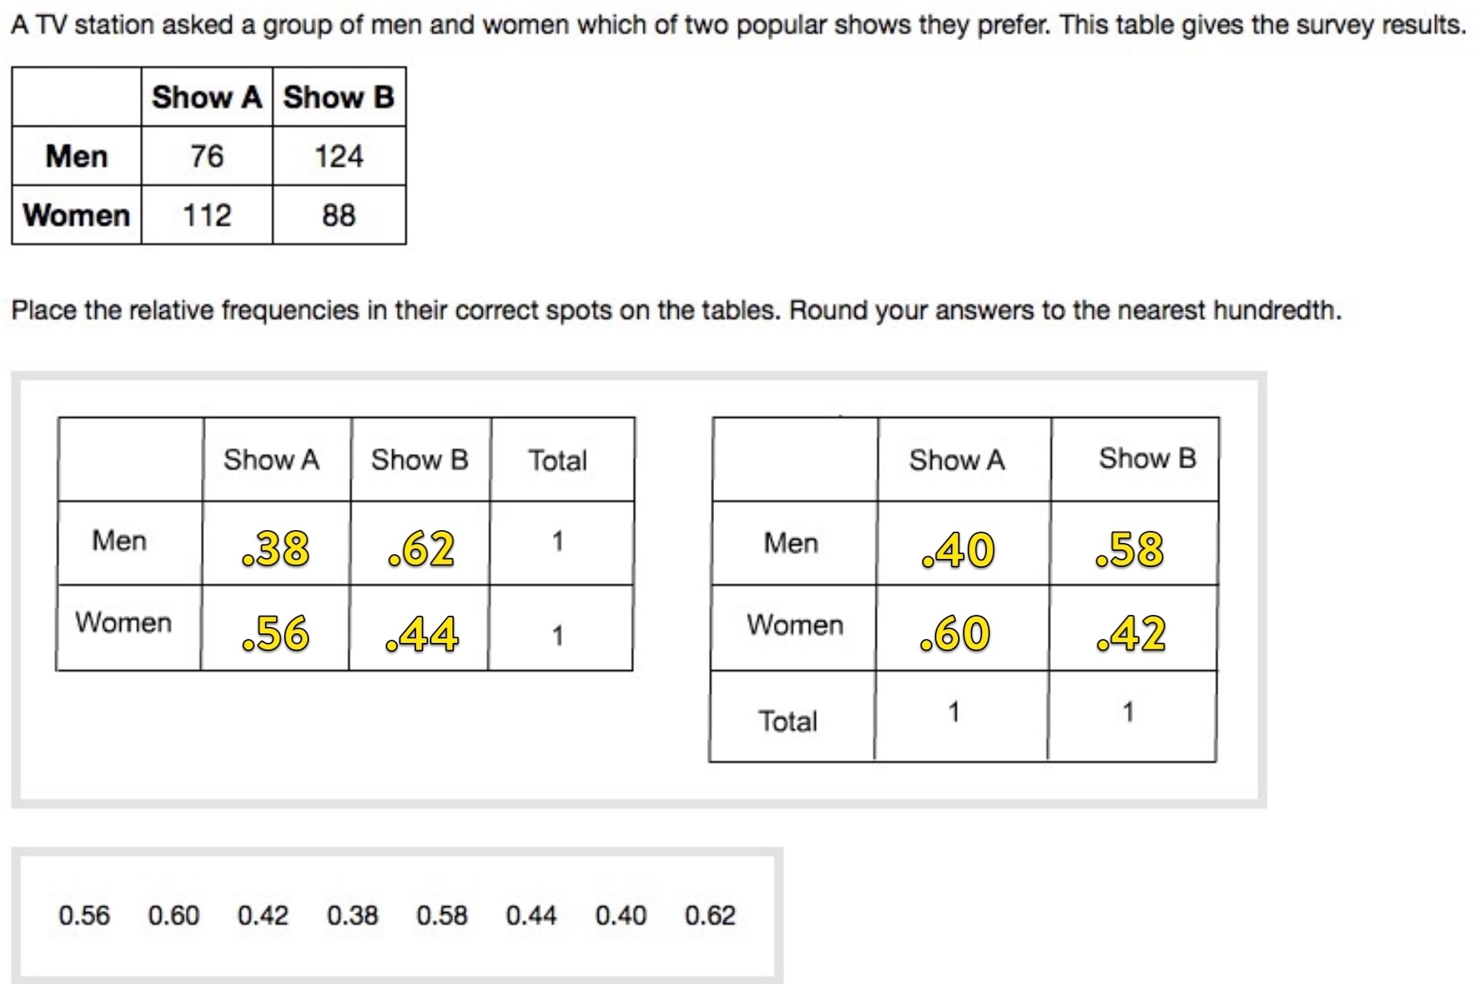Pick the 0.42 tile from answer bank
This screenshot has height=984, width=1484.
point(263,915)
